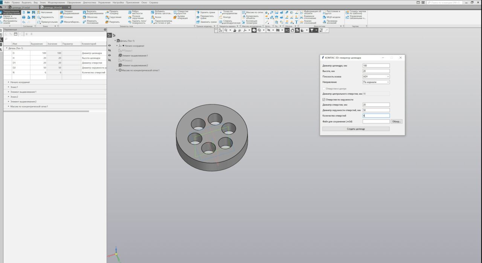Collapse Деталь (Тел-1) group in variables table

[x=6, y=48]
